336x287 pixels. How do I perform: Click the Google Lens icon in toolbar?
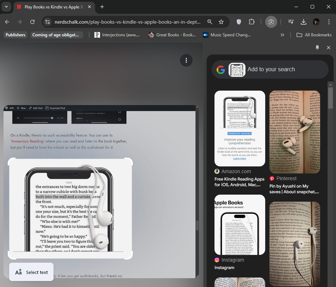point(271,22)
